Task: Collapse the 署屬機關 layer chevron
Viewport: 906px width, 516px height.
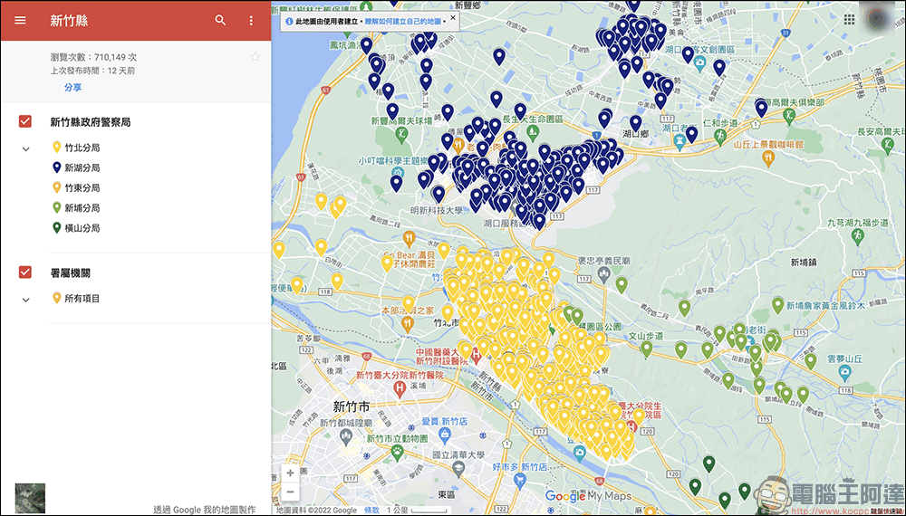Action: (x=25, y=299)
